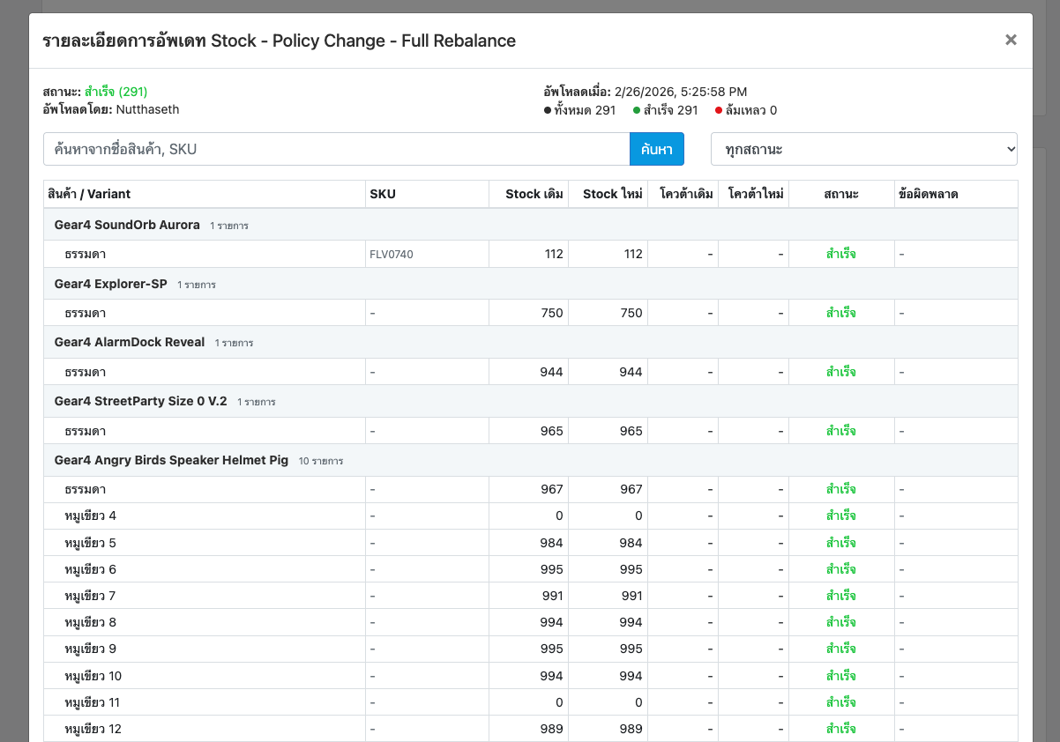Viewport: 1060px width, 742px height.
Task: Click the 10 รายการ count beside Helmet Pig
Action: click(x=321, y=461)
